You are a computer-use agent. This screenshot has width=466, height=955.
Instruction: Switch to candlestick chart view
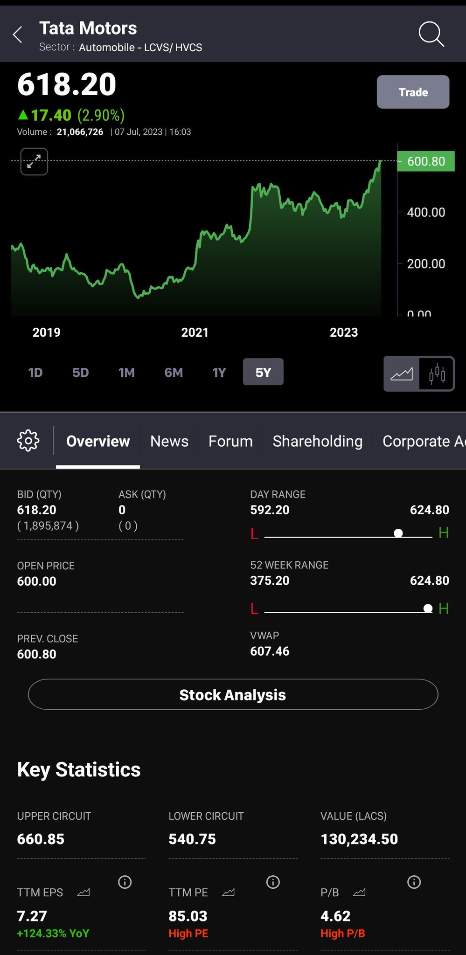(x=437, y=374)
